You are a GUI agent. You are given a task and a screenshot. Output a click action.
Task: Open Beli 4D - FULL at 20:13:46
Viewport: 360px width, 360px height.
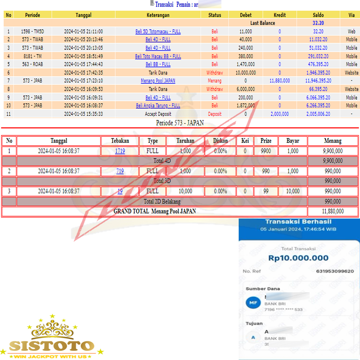point(158,40)
